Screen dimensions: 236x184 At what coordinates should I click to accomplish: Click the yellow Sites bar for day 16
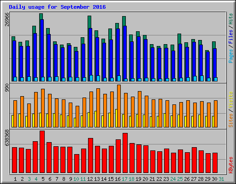point(116,118)
